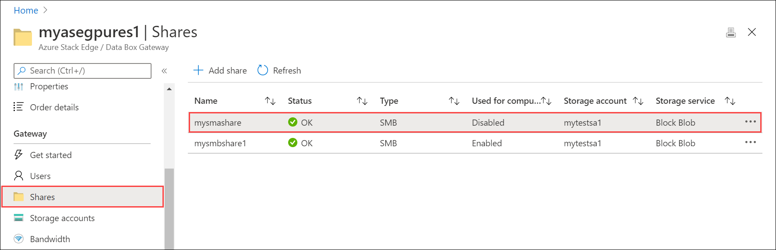This screenshot has width=776, height=250.
Task: Click Enabled value in mysmbshare1 row
Action: pyautogui.click(x=487, y=143)
